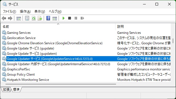The image size is (176, 99).
Task: Select Google Chrome Elevation Service name
Action: [x=55, y=43]
